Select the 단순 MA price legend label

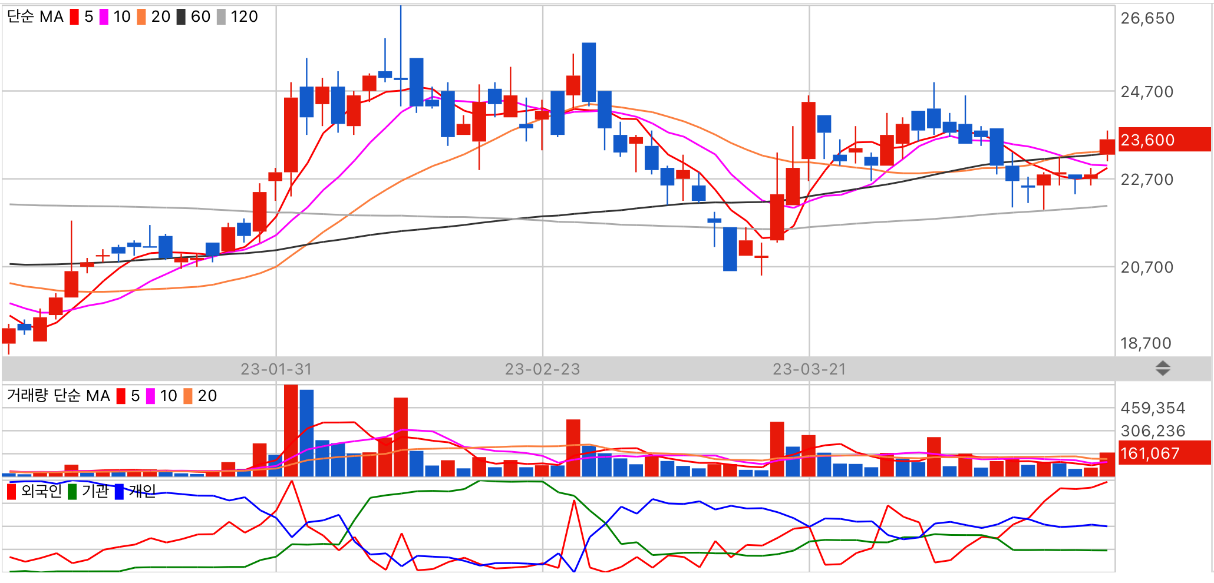pyautogui.click(x=35, y=16)
